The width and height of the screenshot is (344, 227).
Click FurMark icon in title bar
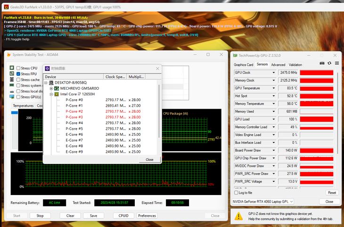(7, 7)
